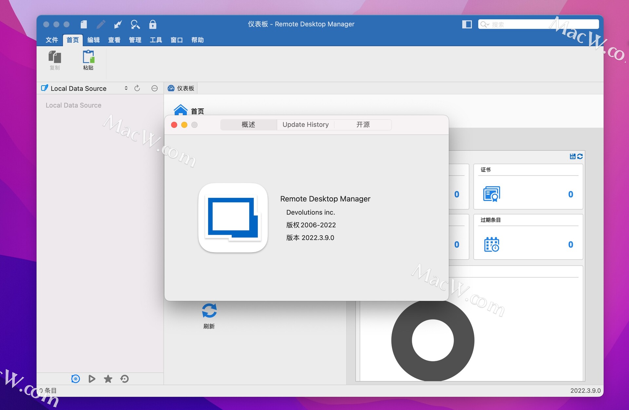Click the favorites star icon
This screenshot has width=629, height=410.
108,379
